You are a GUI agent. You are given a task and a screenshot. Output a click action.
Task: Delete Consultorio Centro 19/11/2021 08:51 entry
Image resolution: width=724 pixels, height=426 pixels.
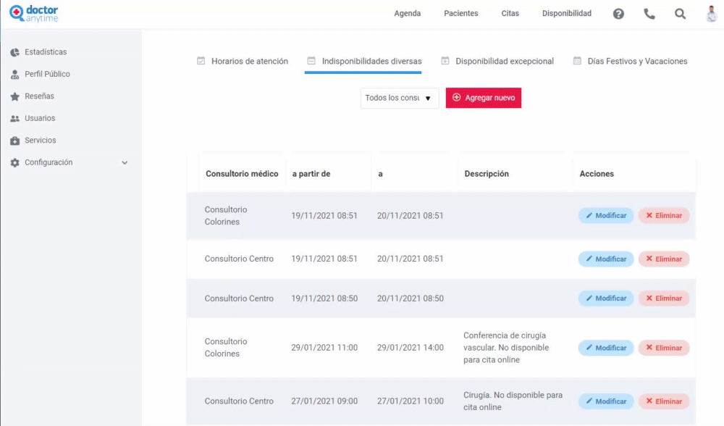(663, 259)
